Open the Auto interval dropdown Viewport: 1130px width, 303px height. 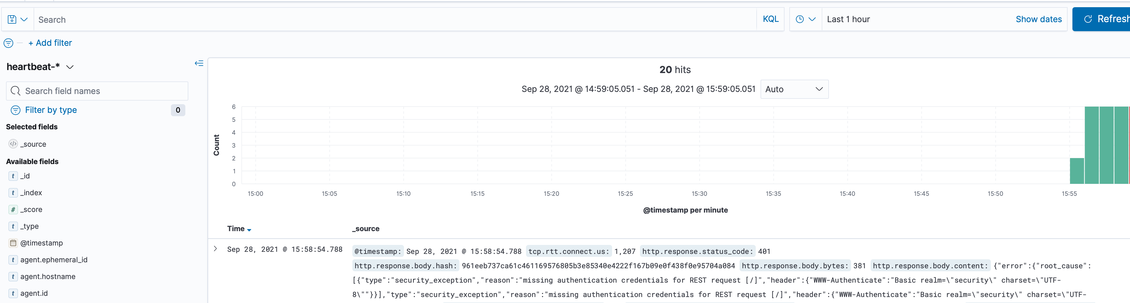pyautogui.click(x=794, y=89)
